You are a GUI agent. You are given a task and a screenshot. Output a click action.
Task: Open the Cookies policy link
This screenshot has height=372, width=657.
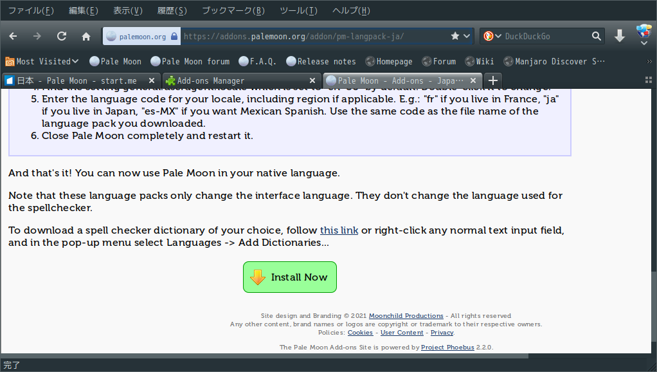[361, 333]
